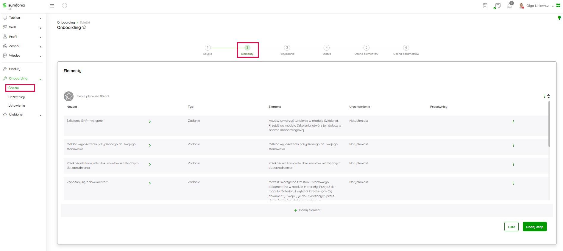The image size is (563, 251).
Task: Open the clipboard tasks icon
Action: (485, 6)
